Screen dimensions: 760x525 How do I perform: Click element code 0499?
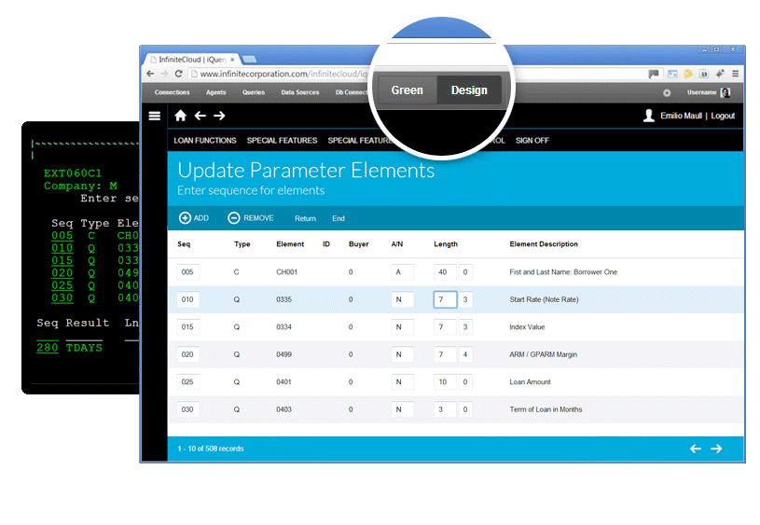[284, 354]
